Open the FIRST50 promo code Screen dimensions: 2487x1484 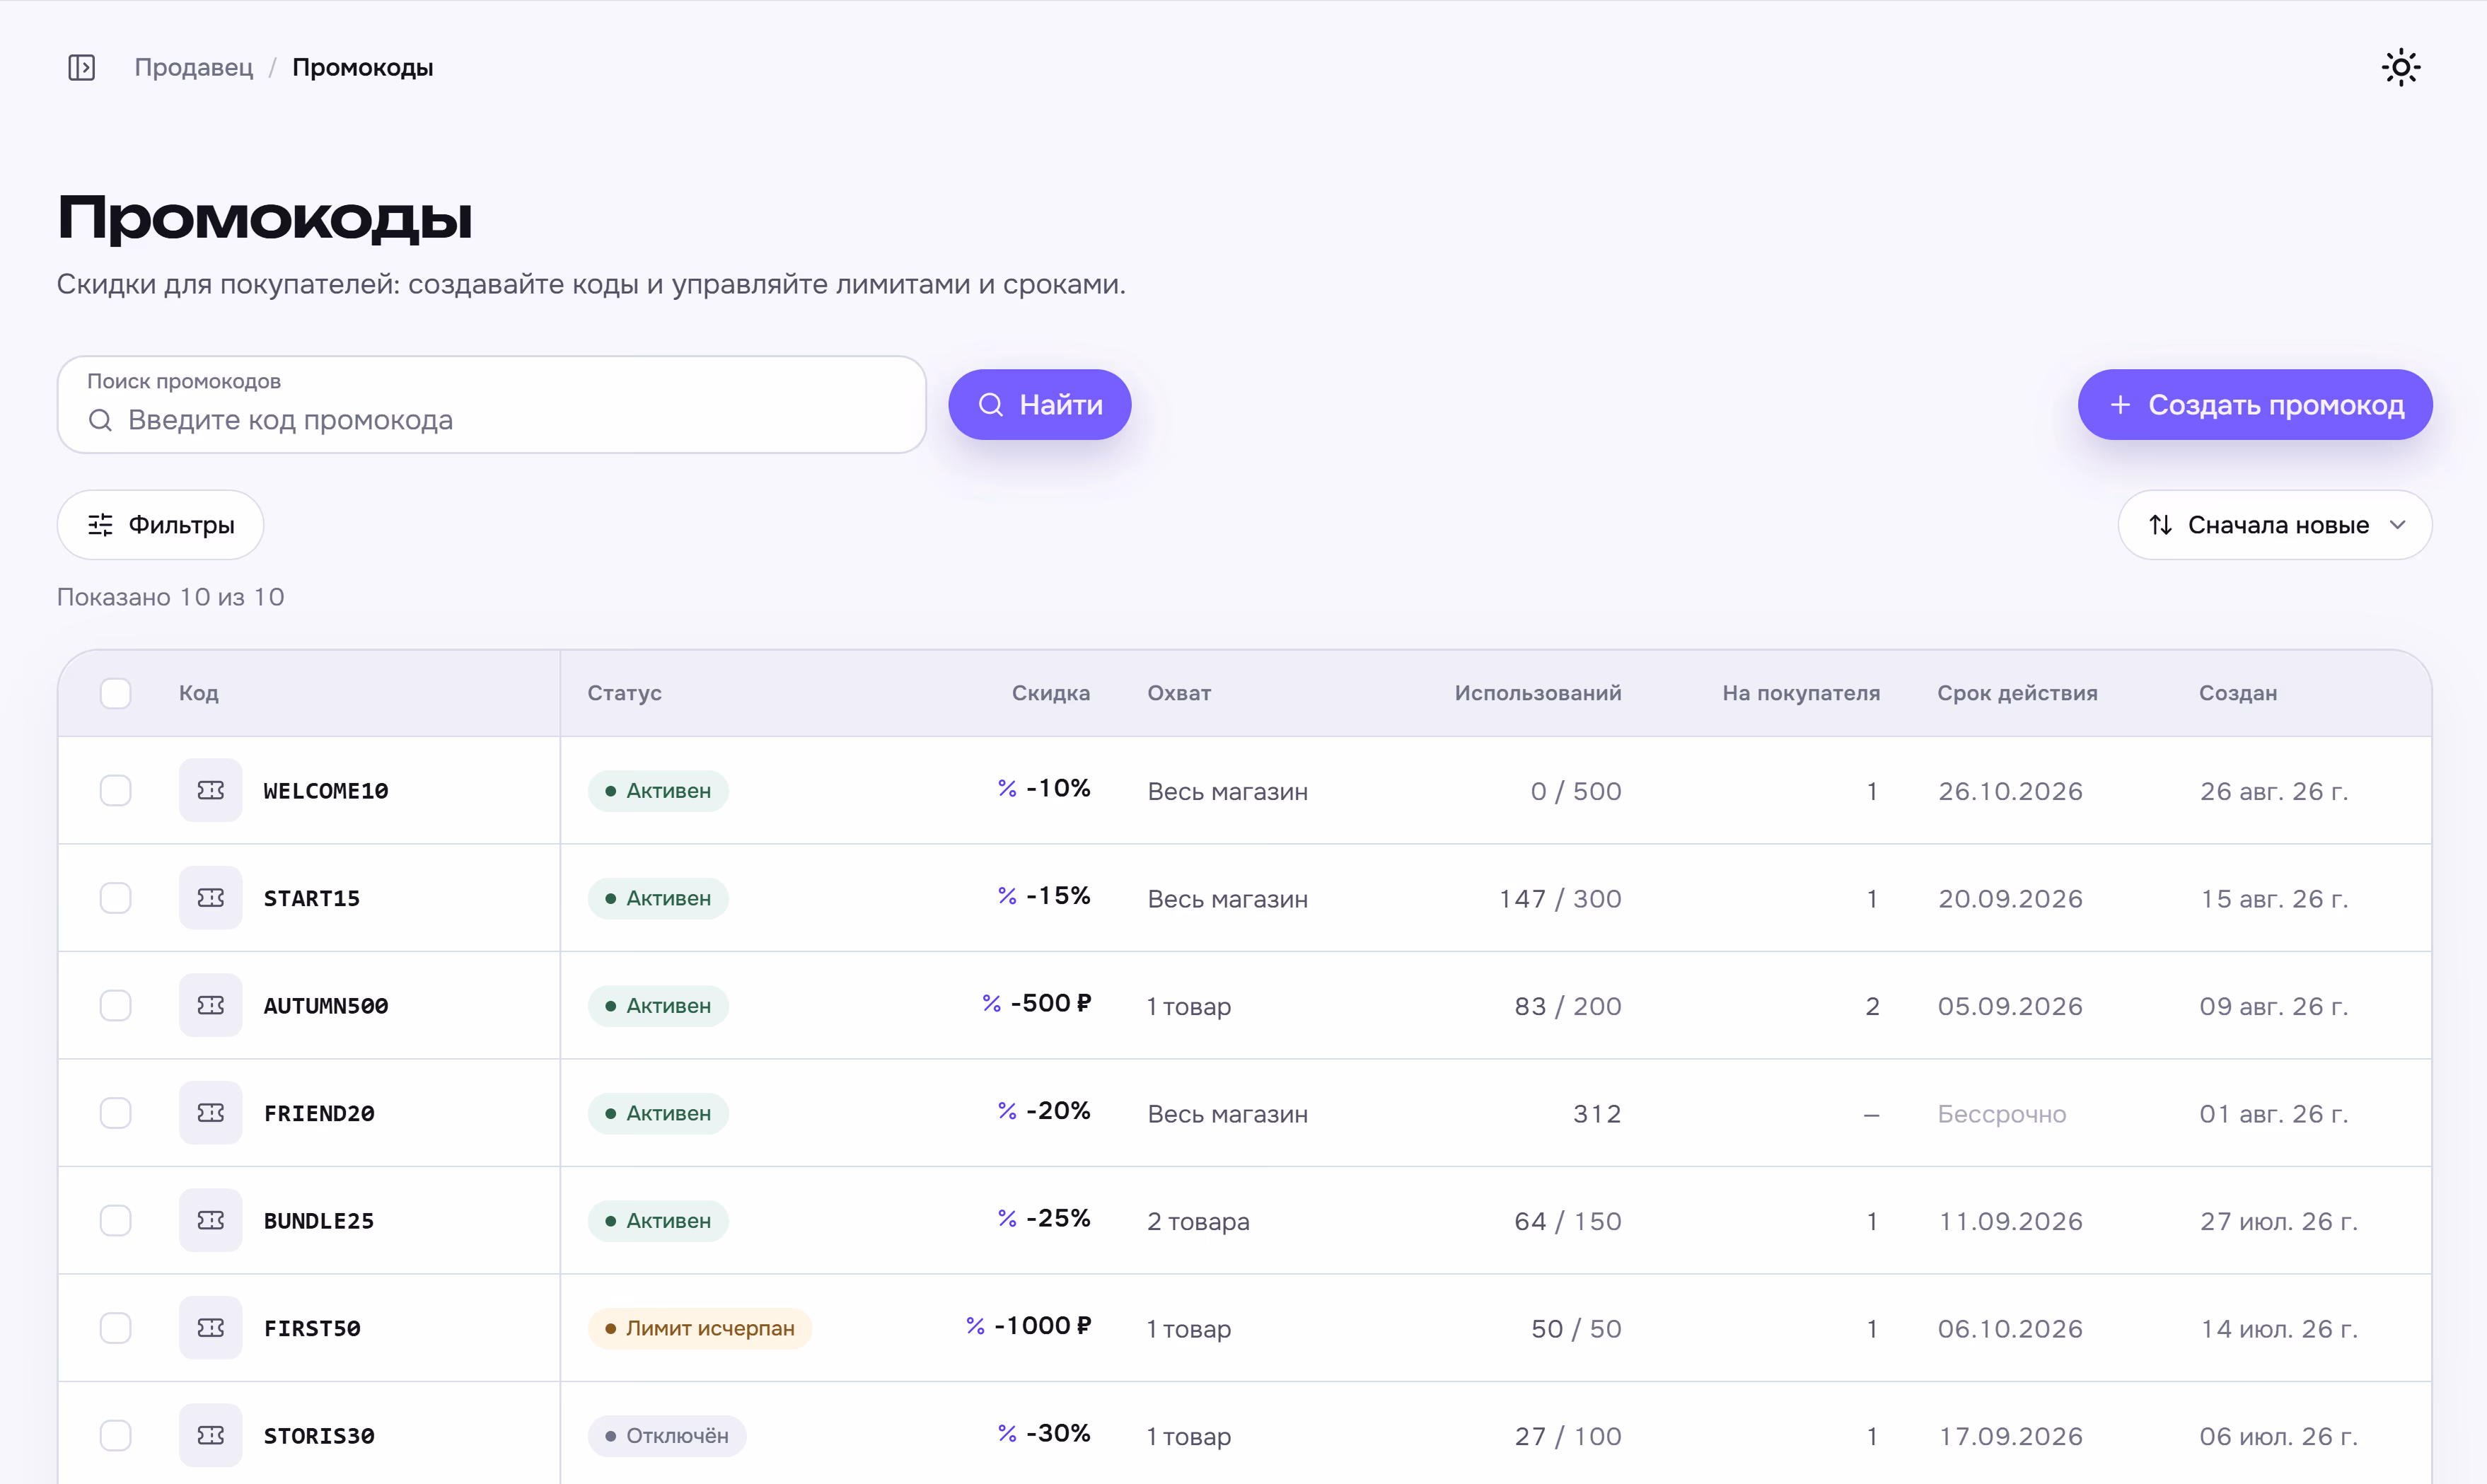(311, 1329)
